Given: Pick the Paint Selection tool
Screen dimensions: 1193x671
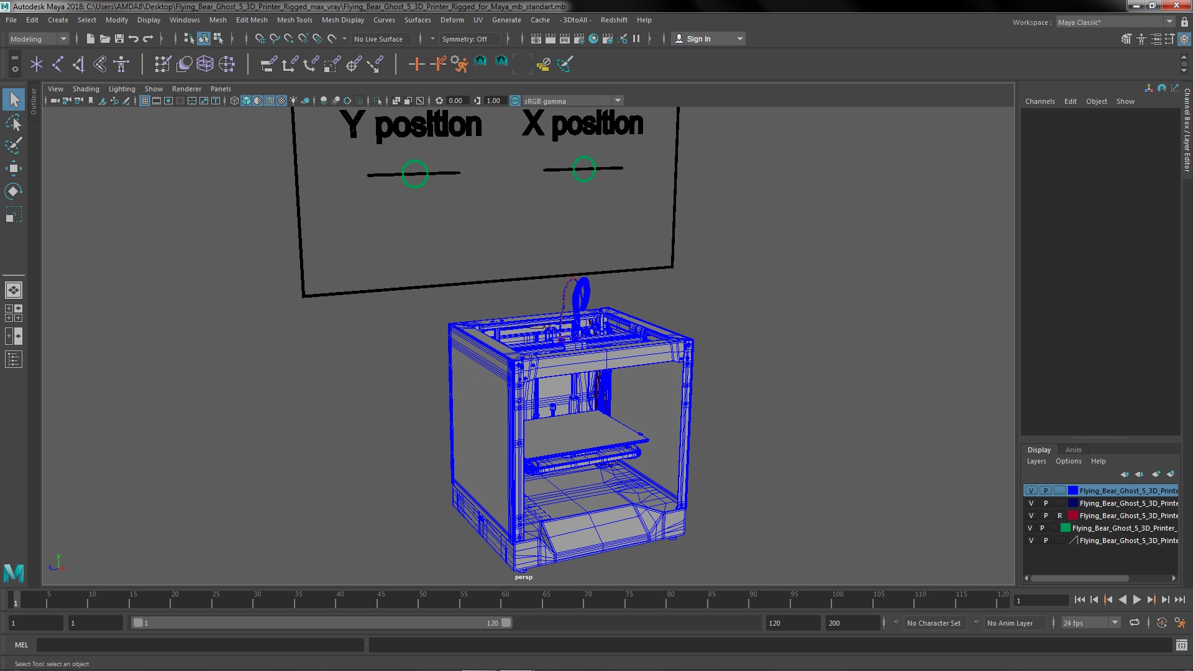Looking at the screenshot, I should (x=14, y=145).
